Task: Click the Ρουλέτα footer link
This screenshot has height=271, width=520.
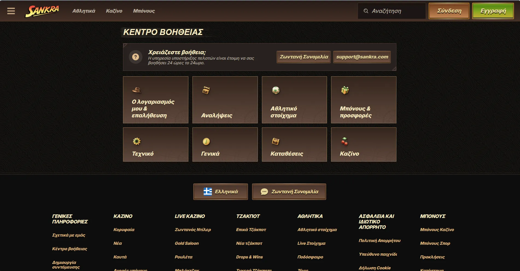Action: coord(183,257)
